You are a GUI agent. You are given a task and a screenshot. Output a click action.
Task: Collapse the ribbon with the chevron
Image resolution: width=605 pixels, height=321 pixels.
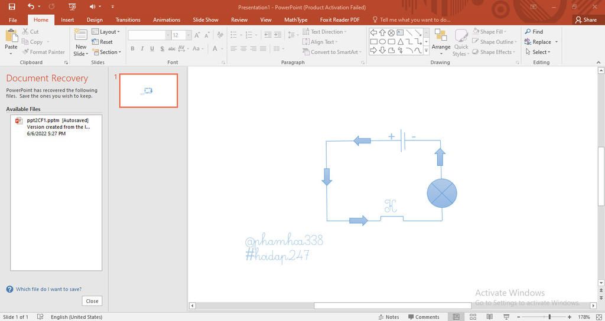[599, 63]
